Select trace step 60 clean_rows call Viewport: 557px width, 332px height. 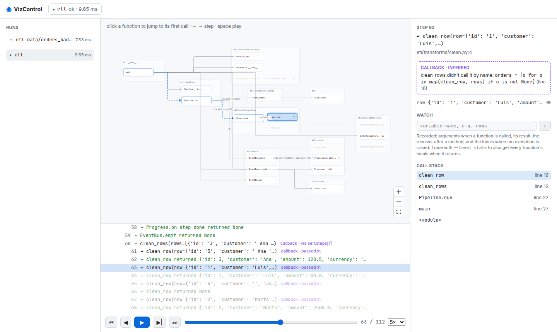click(255, 244)
